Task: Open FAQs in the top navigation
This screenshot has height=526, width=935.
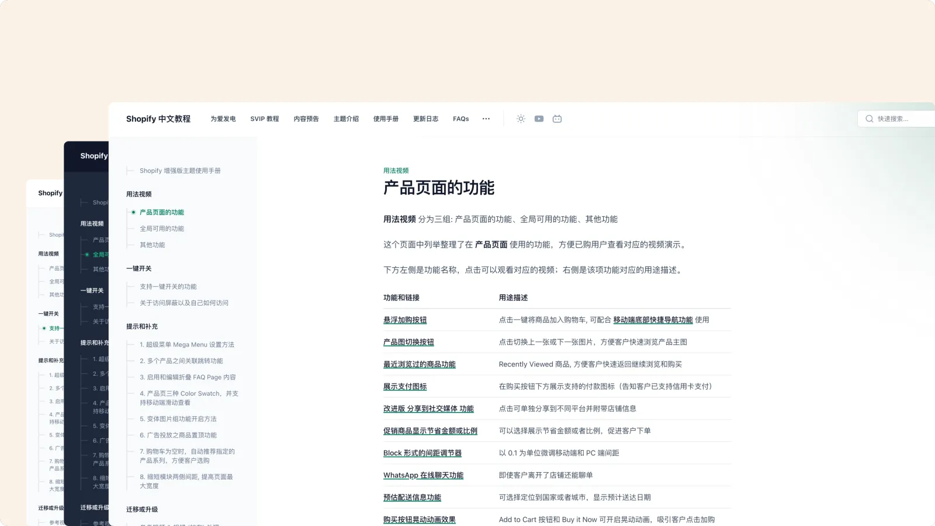Action: point(460,119)
